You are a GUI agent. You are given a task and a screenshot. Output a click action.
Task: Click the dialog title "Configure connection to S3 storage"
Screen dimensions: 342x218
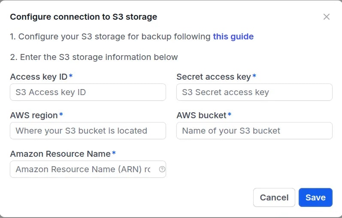(83, 17)
